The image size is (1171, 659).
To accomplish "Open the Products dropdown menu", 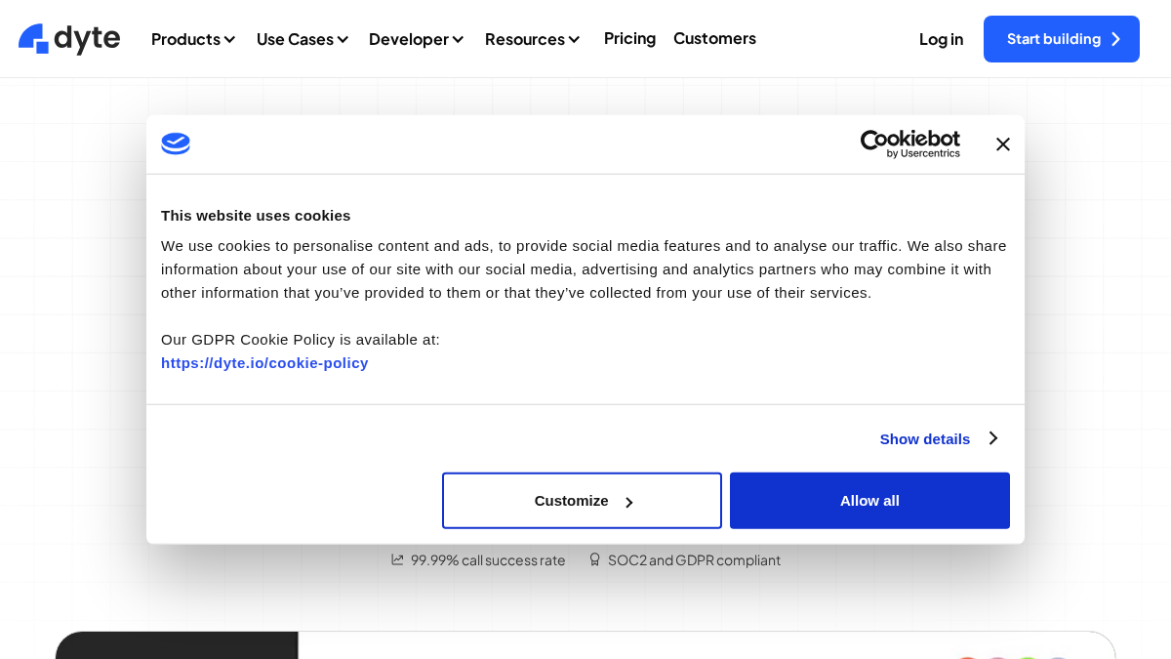I will coord(193,39).
